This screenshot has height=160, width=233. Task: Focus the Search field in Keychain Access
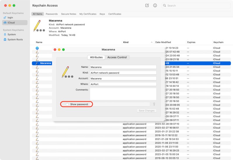tap(196, 6)
